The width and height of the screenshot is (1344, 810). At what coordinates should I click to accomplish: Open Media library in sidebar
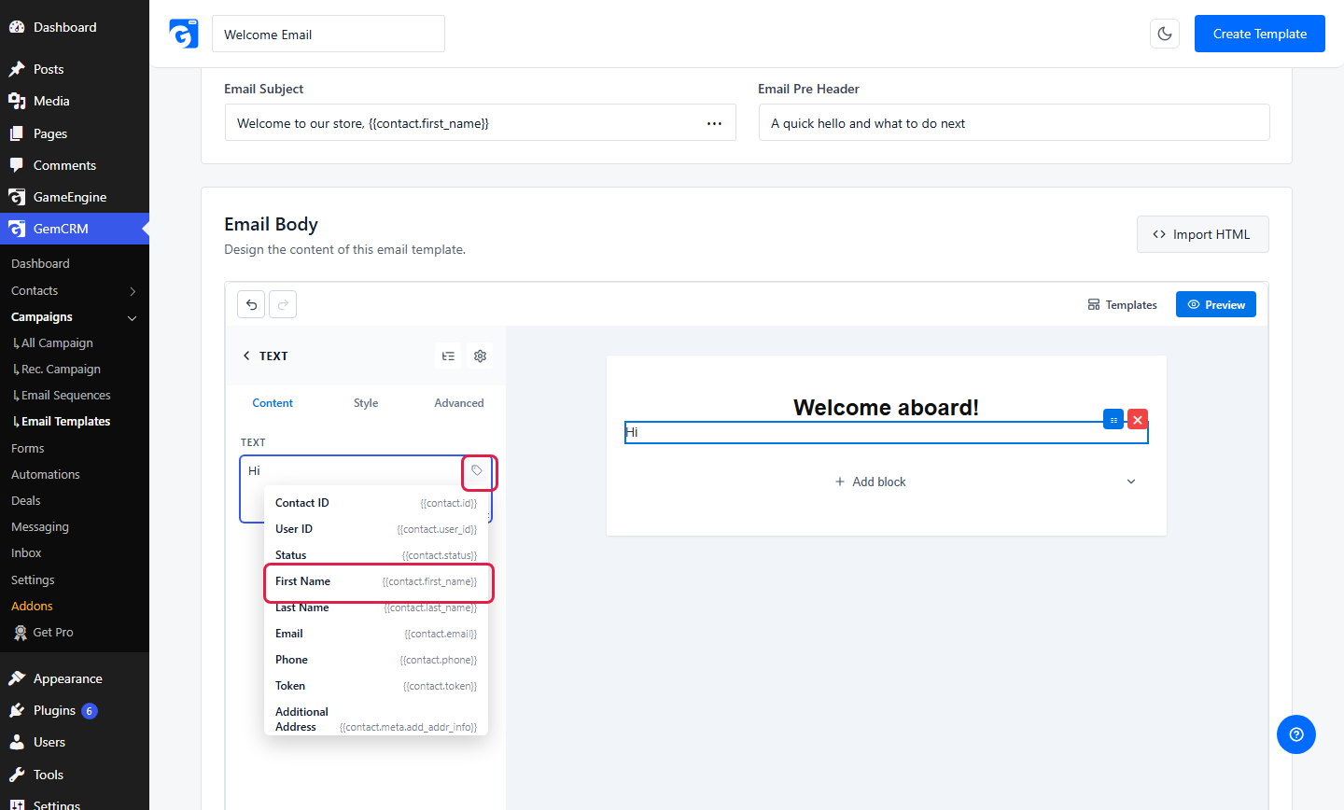(51, 101)
